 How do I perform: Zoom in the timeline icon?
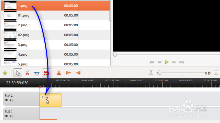(x=151, y=73)
